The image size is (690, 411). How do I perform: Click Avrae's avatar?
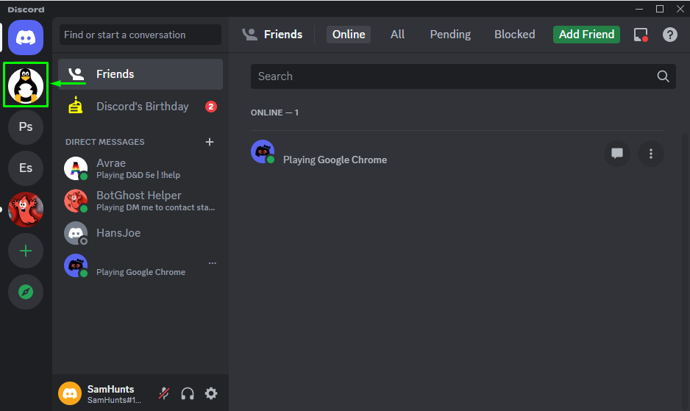[76, 168]
